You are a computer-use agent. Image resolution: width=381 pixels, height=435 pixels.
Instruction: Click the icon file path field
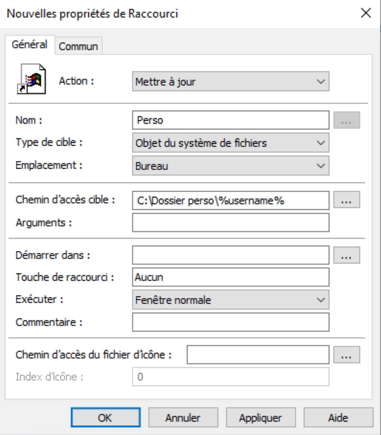click(x=258, y=355)
